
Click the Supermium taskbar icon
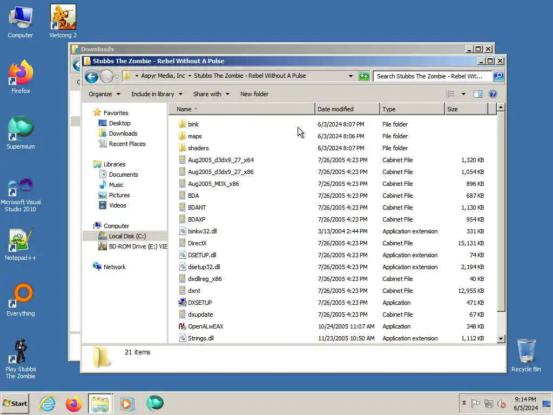[x=154, y=403]
